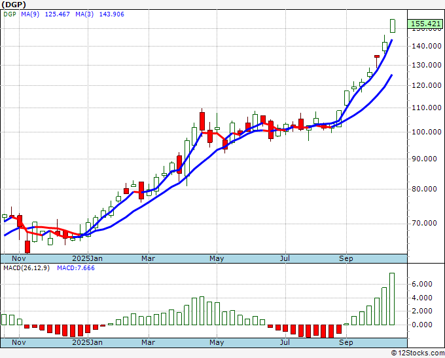445x358 pixels.
Task: Click Sep on the MACD time axis
Action: [346, 342]
